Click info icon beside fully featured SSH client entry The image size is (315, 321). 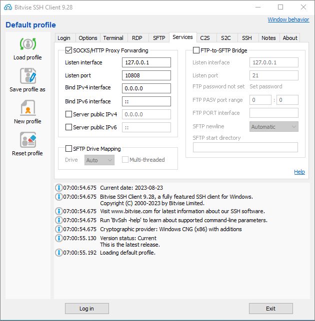click(x=58, y=197)
